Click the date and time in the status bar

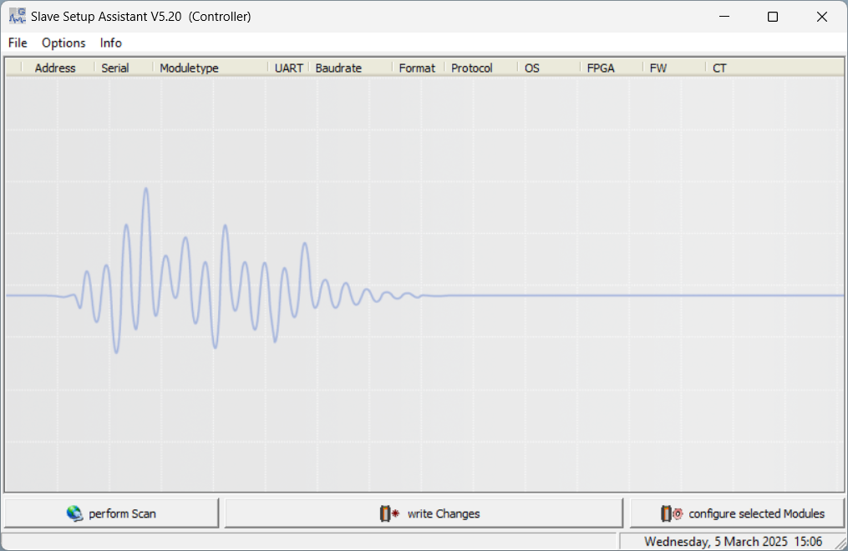735,540
